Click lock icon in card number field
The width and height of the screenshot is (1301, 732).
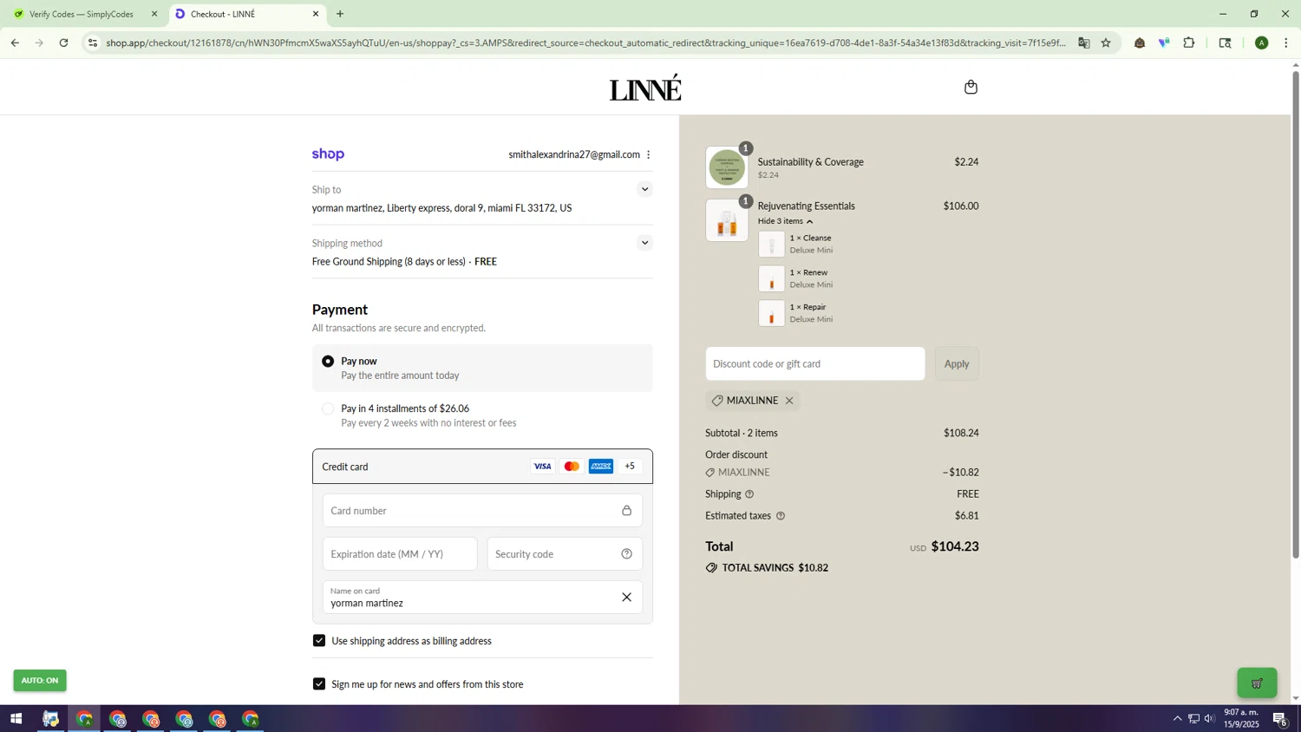626,511
